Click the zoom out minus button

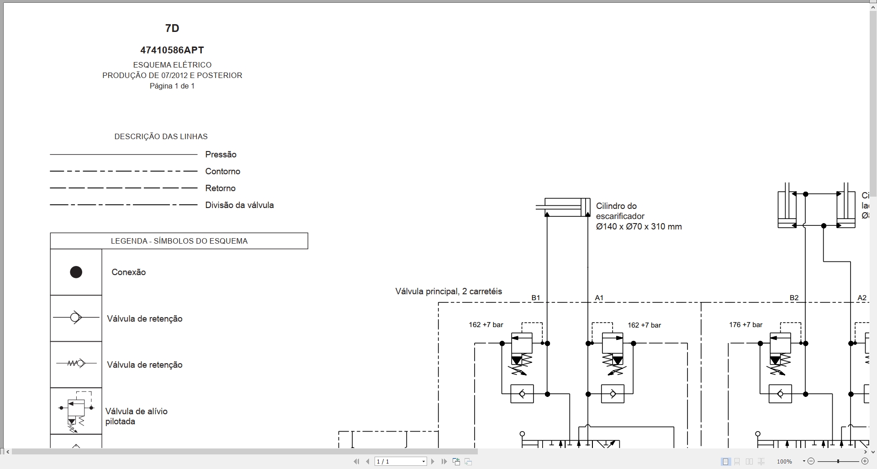pos(811,462)
